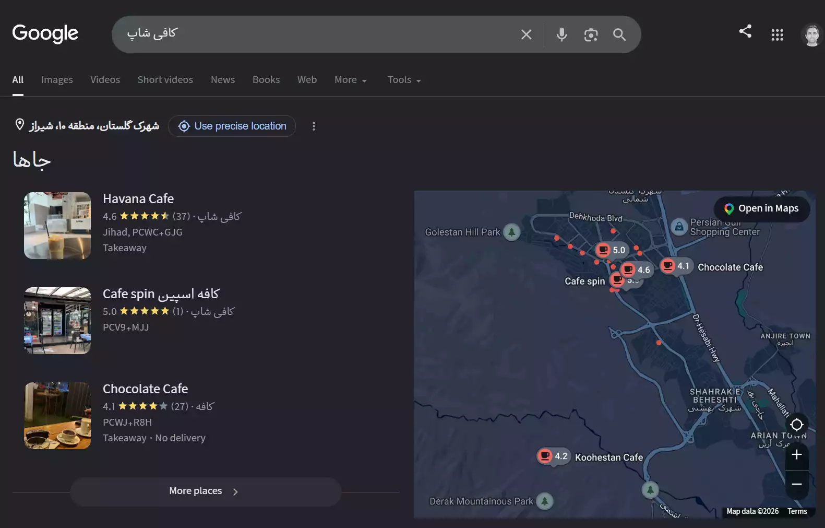Open the Google account avatar
The height and width of the screenshot is (528, 825).
[x=812, y=35]
